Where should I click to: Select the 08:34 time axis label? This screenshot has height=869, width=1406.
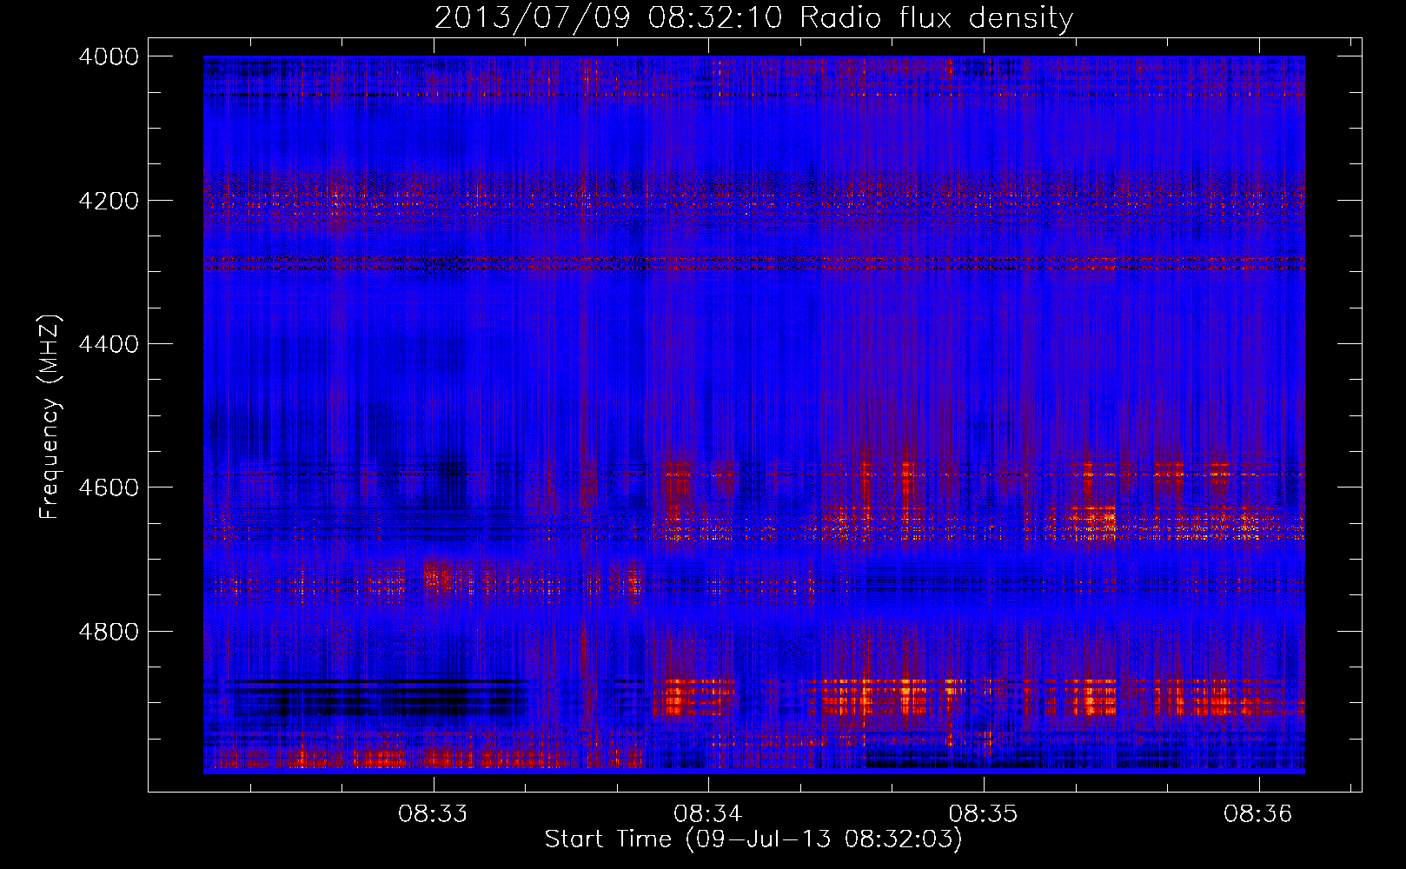tap(708, 814)
